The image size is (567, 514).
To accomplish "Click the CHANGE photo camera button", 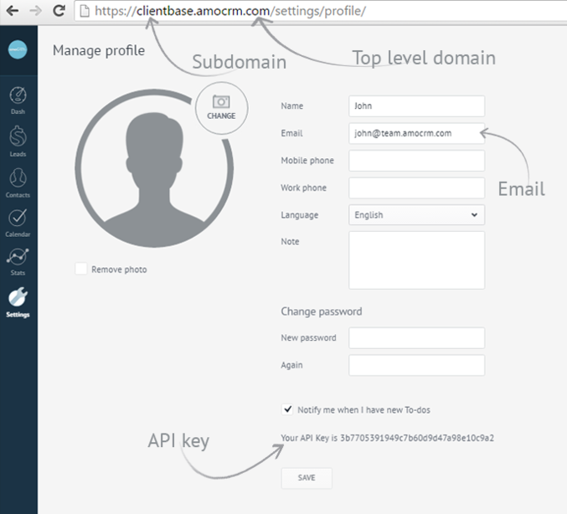I will [221, 108].
